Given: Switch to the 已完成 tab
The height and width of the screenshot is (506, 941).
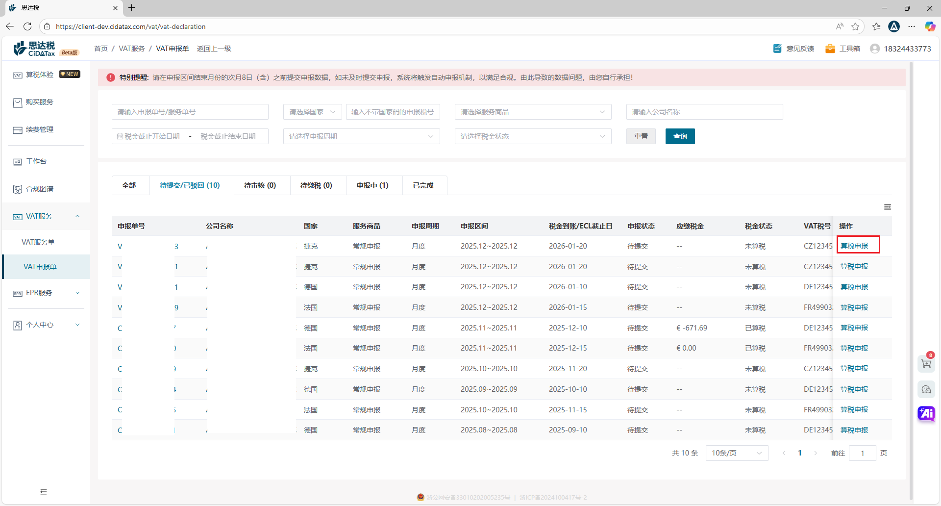Looking at the screenshot, I should tap(423, 185).
